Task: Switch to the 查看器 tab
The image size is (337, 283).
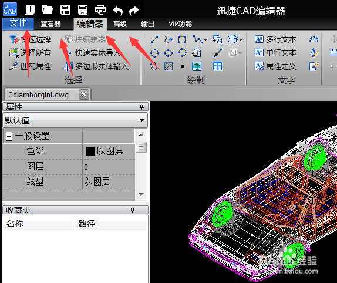Action: [x=50, y=24]
